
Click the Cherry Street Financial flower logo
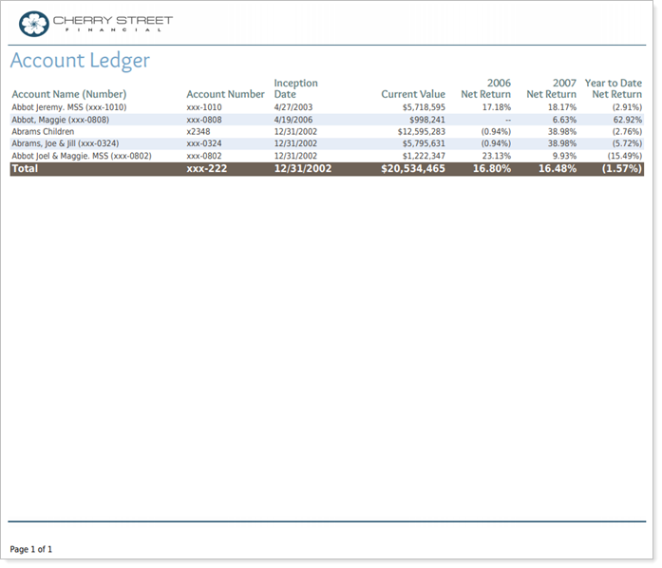click(x=33, y=23)
